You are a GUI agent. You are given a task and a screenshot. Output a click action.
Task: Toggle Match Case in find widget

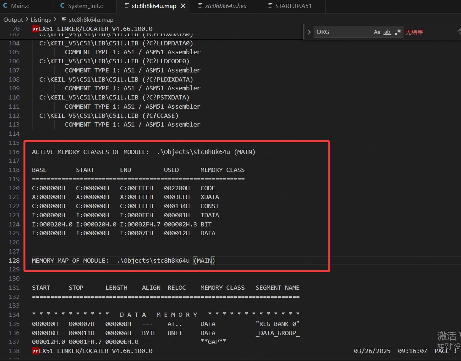point(377,32)
